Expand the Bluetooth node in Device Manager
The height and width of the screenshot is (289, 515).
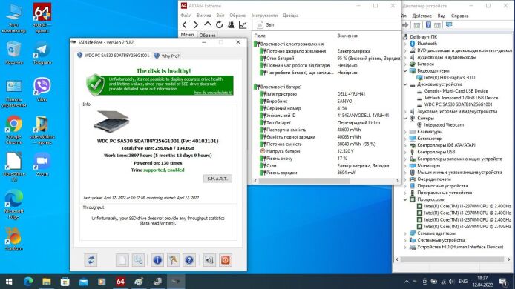pyautogui.click(x=405, y=44)
